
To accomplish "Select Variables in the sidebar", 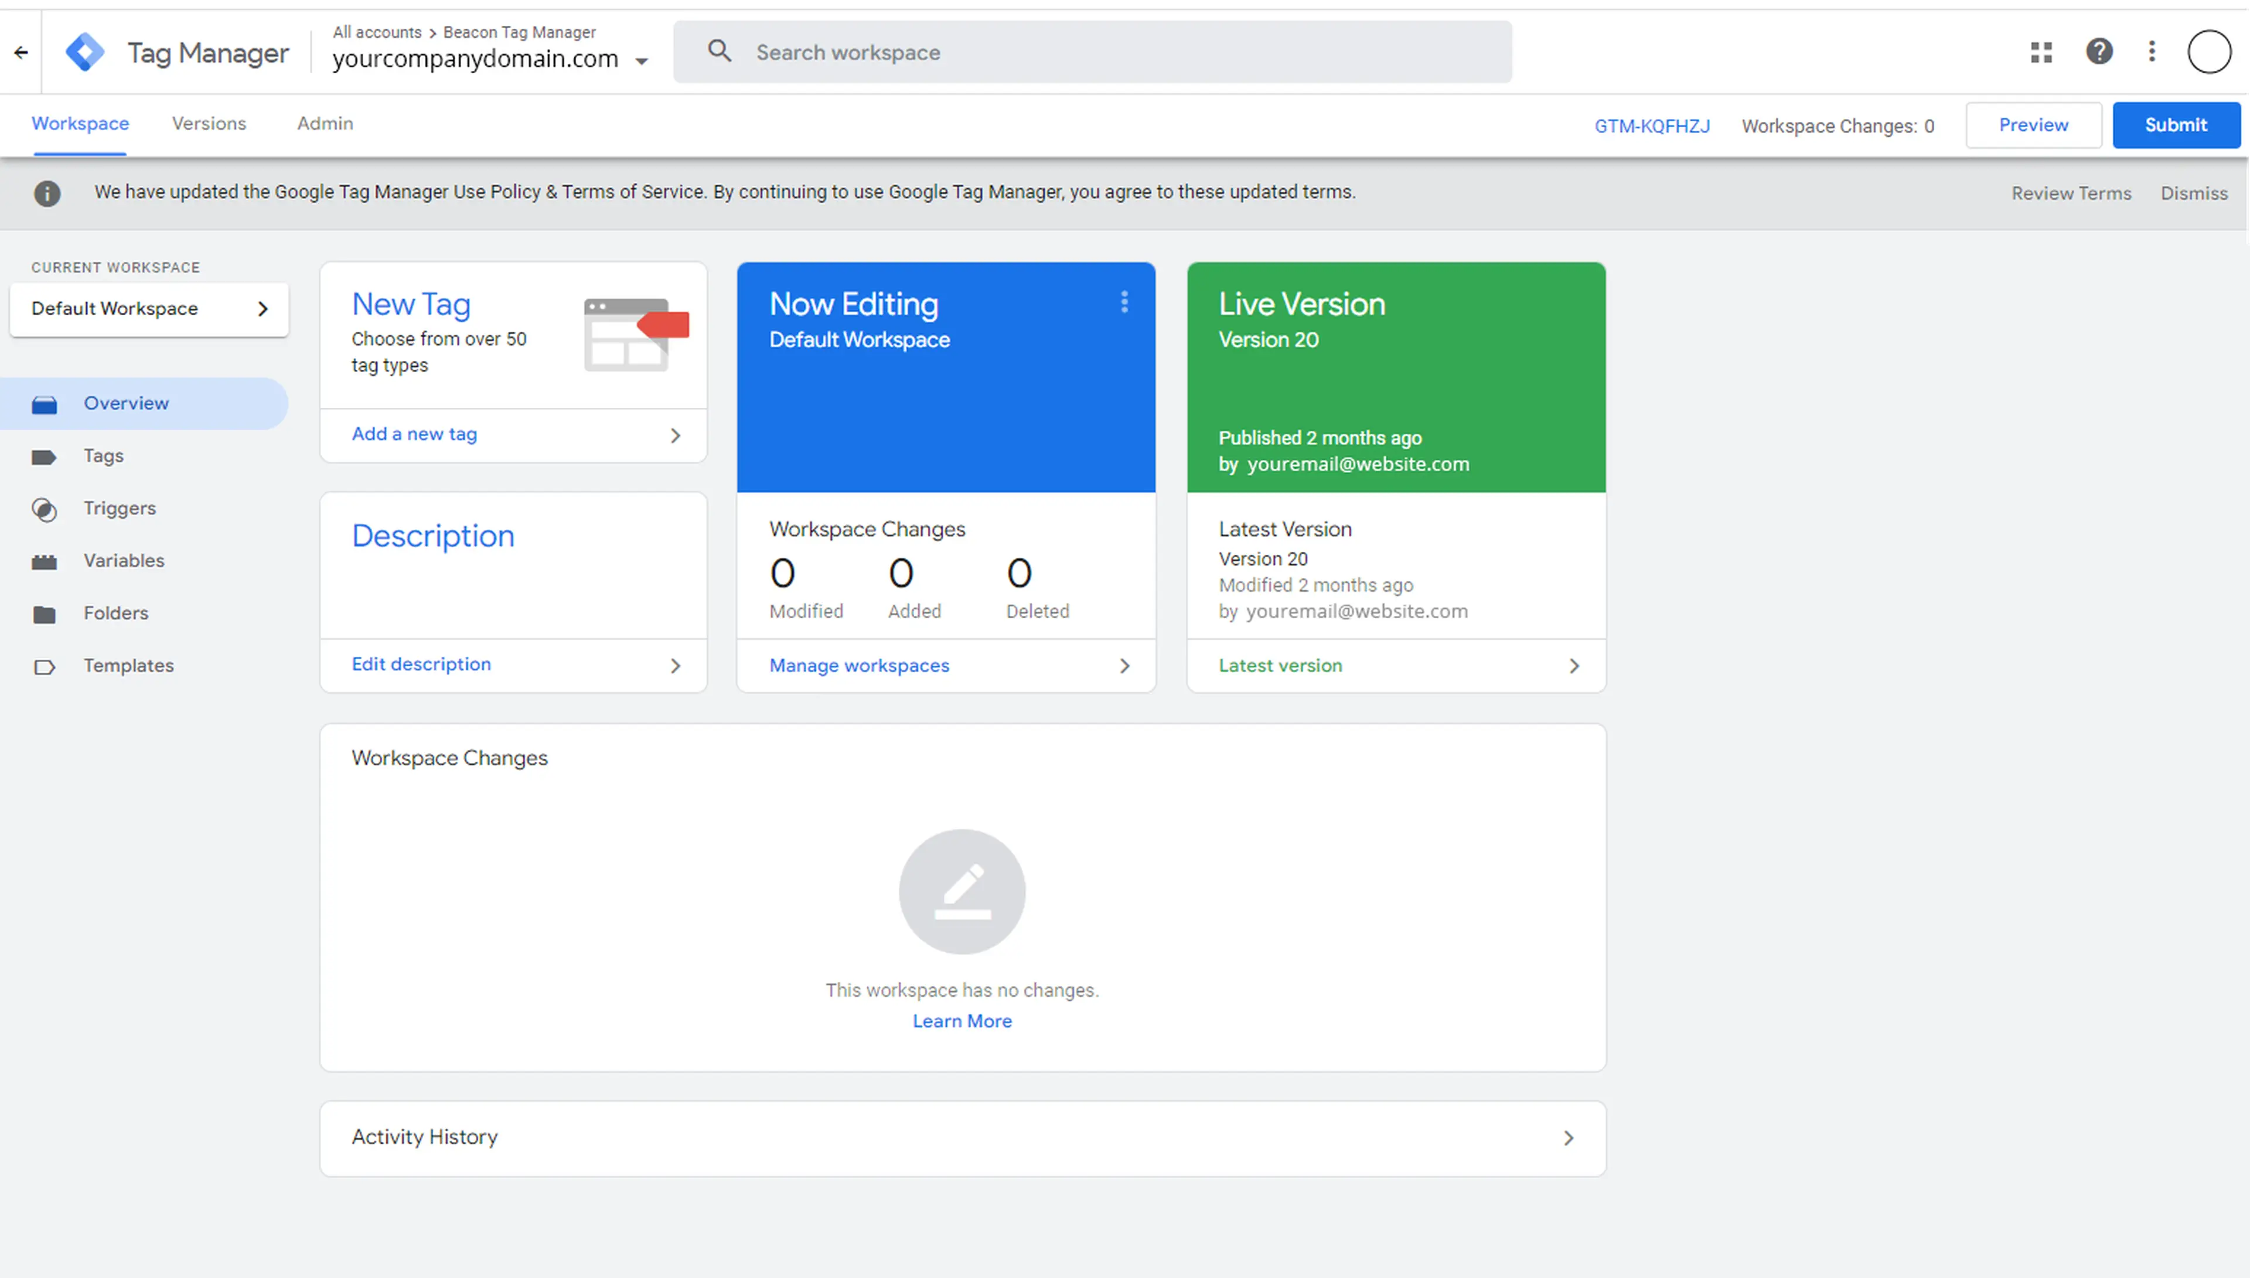I will pos(144,561).
